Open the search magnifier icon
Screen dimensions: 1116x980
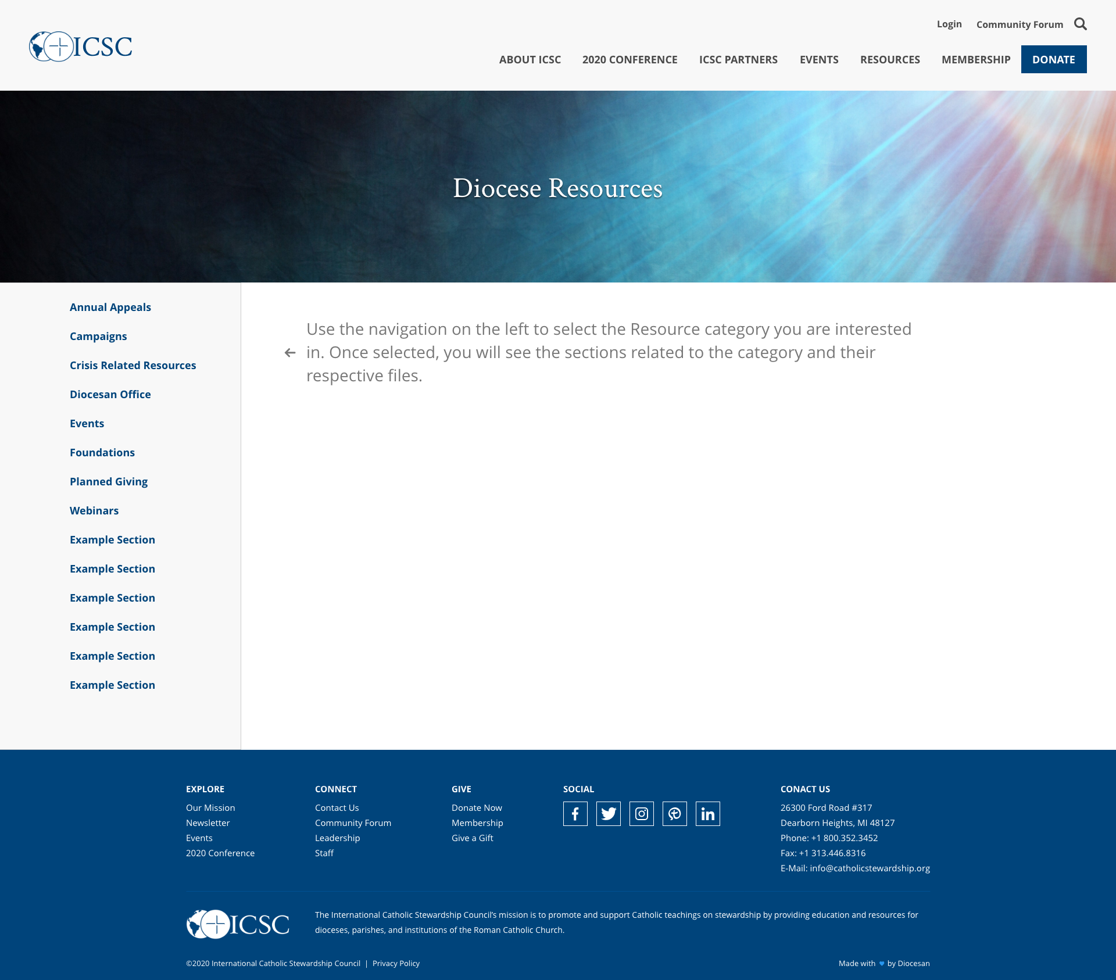pos(1080,24)
